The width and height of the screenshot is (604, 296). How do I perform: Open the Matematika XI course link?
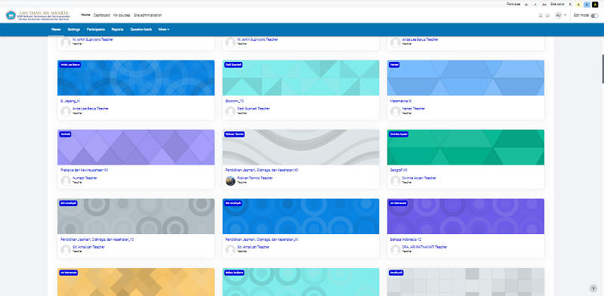[401, 101]
